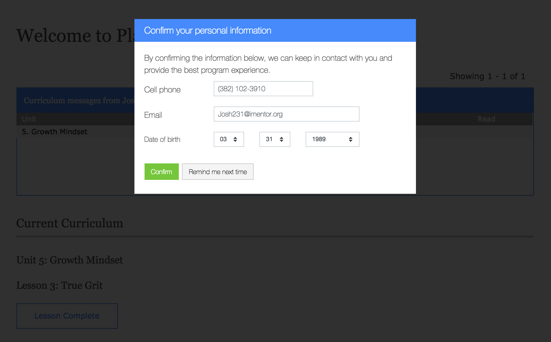The height and width of the screenshot is (342, 551).
Task: Click the green Confirm button
Action: point(161,172)
